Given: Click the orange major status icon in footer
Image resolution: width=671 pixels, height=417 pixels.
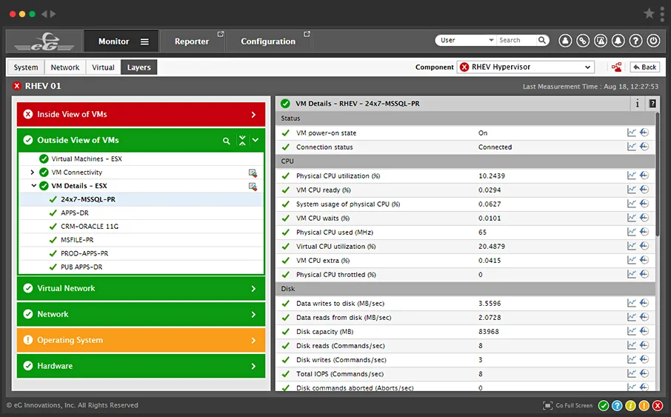Looking at the screenshot, I should tap(644, 405).
